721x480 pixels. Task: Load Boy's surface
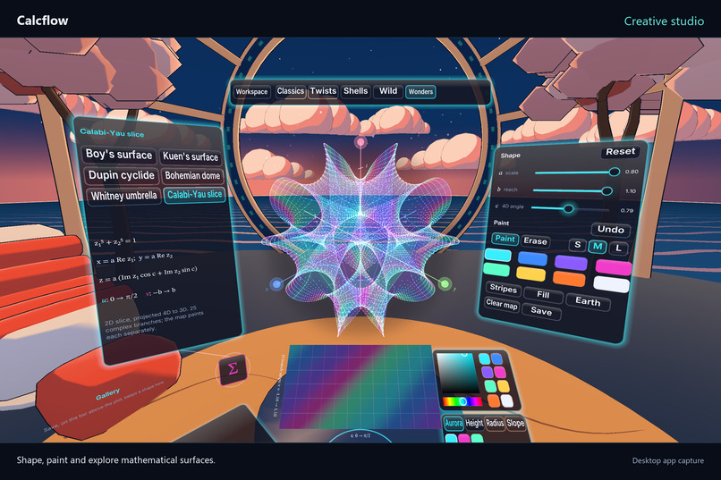(119, 155)
